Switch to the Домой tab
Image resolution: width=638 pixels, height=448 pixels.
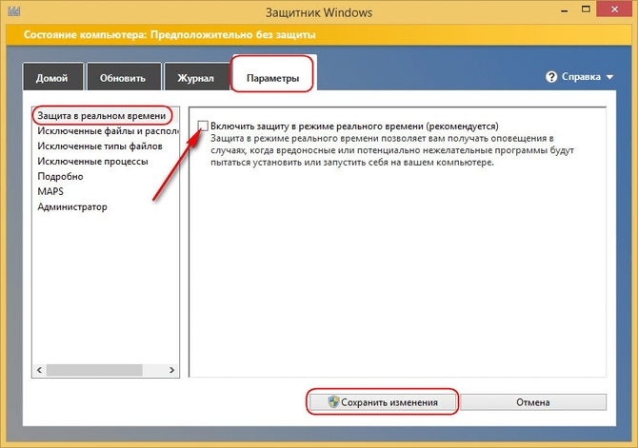click(52, 77)
